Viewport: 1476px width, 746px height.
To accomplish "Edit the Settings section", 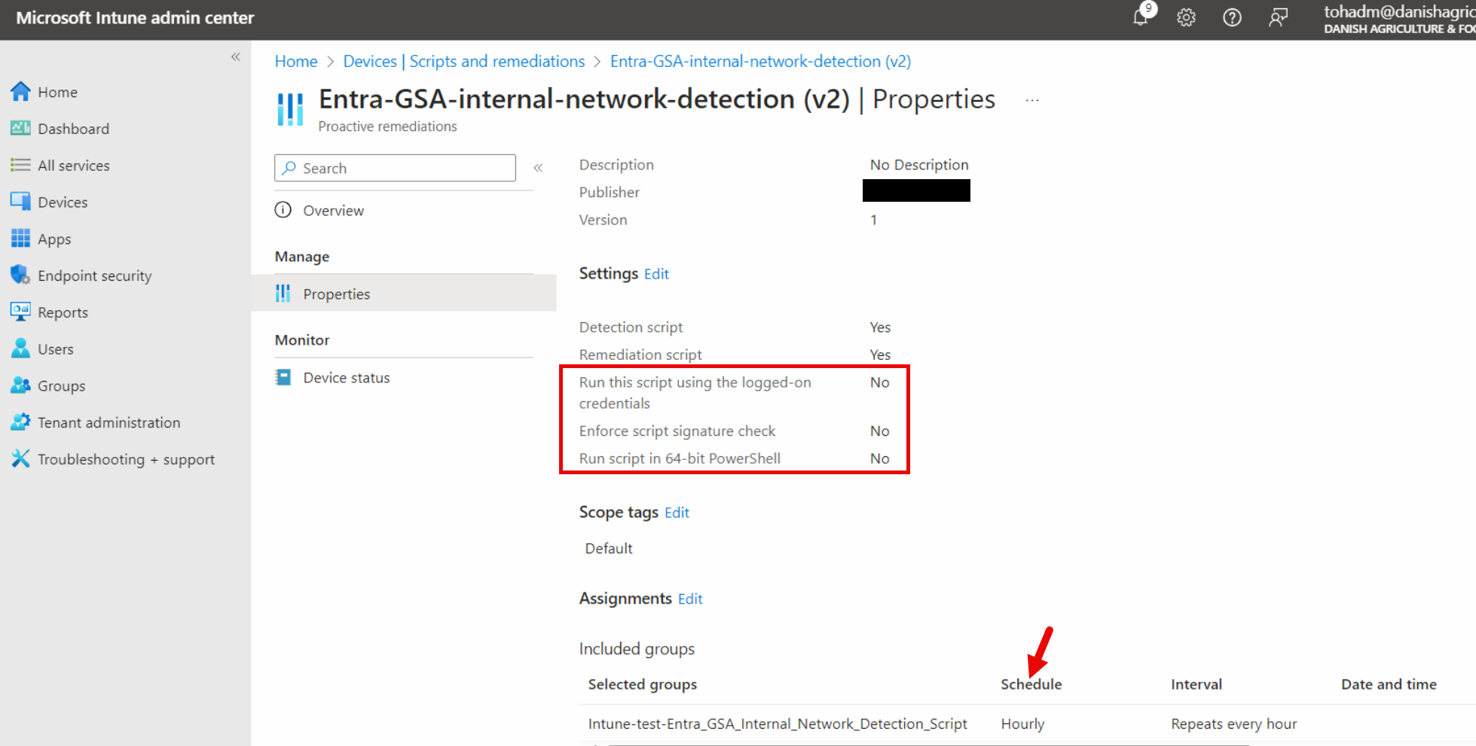I will (x=655, y=273).
